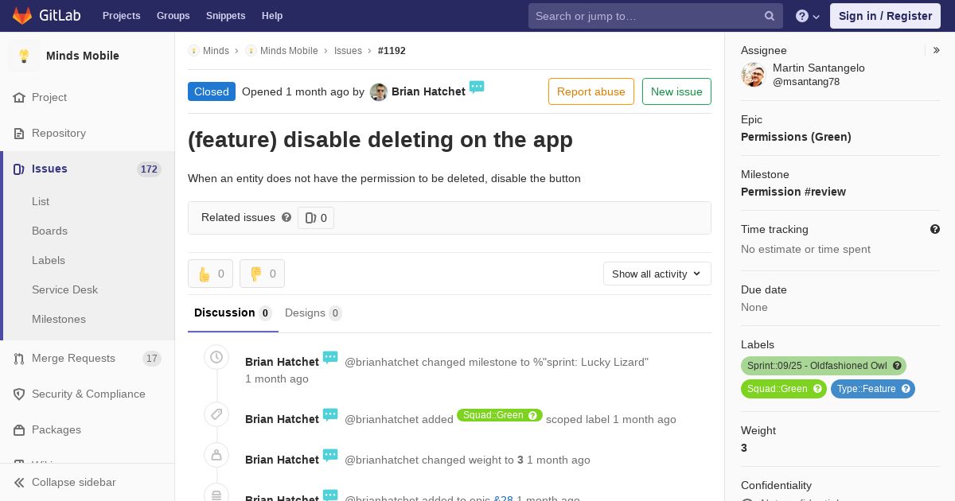
Task: Click help icon on sidebar Squad::Green label
Action: click(817, 389)
